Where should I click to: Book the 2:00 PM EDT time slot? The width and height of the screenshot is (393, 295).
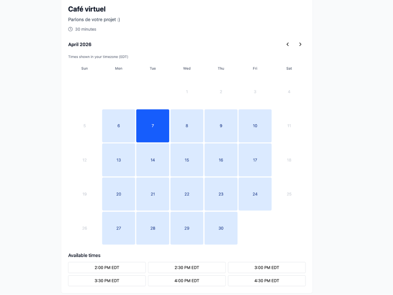point(106,267)
